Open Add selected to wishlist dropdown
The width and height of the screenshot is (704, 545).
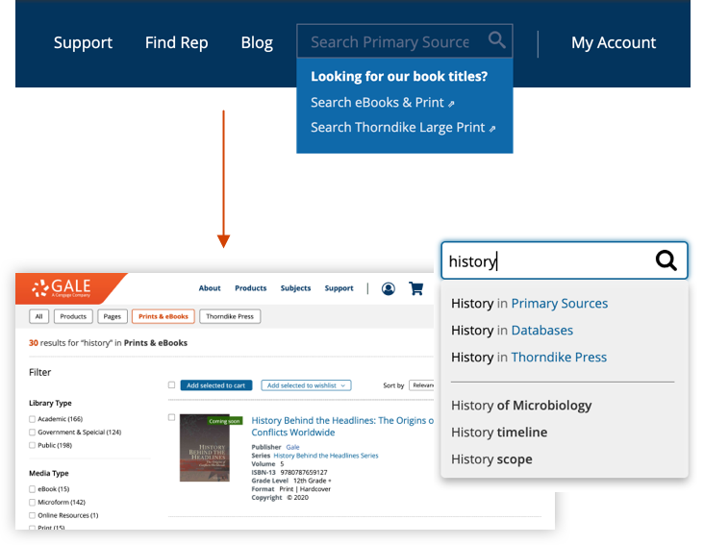tap(306, 385)
